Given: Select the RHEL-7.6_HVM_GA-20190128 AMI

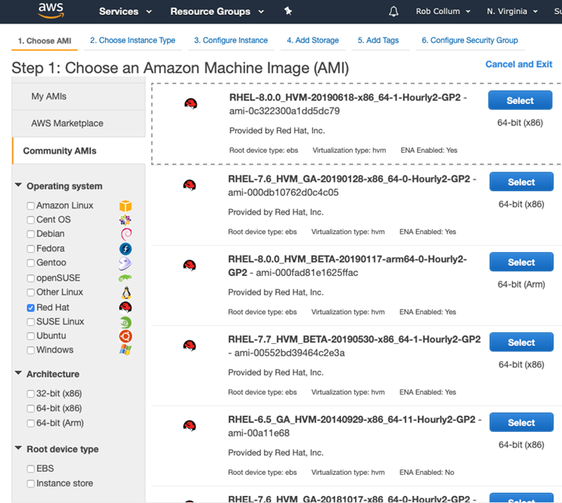Looking at the screenshot, I should pyautogui.click(x=521, y=182).
